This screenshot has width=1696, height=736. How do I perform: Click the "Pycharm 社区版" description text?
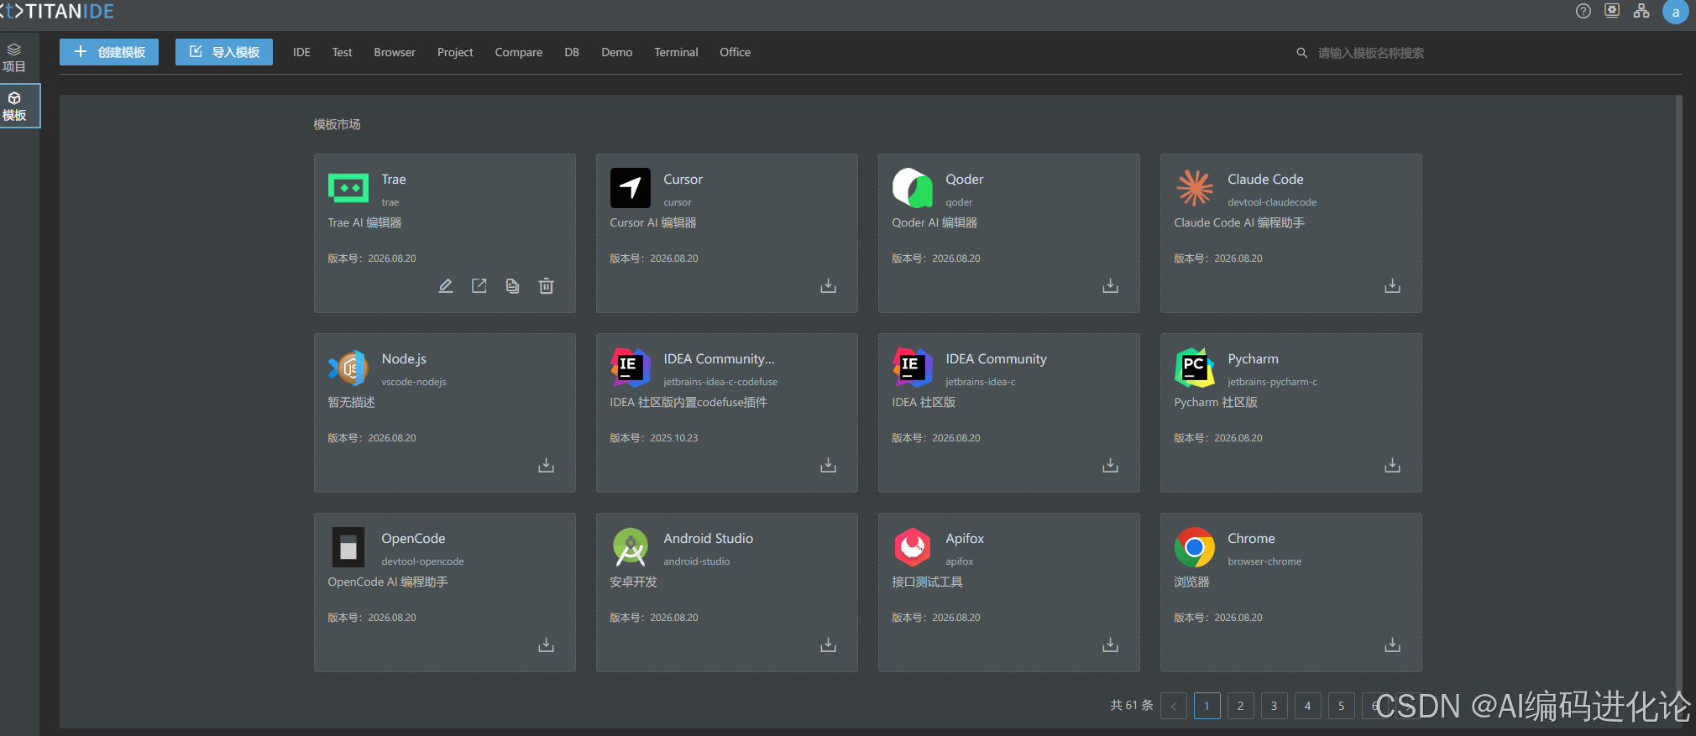[x=1216, y=402]
